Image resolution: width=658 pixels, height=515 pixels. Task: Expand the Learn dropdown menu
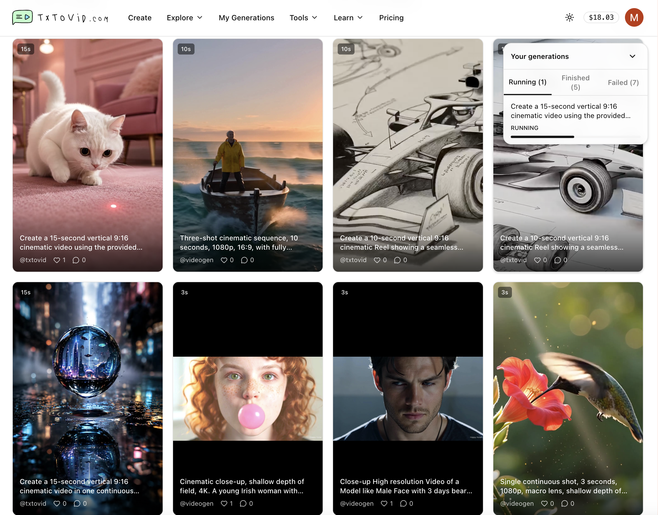348,18
